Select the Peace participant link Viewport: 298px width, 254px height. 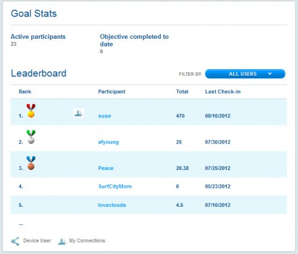click(105, 168)
